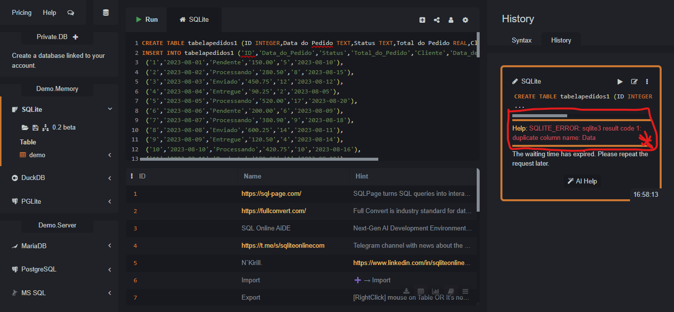Viewport: 674px width, 312px height.
Task: Open the https://sql-page.com/ link
Action: click(271, 194)
